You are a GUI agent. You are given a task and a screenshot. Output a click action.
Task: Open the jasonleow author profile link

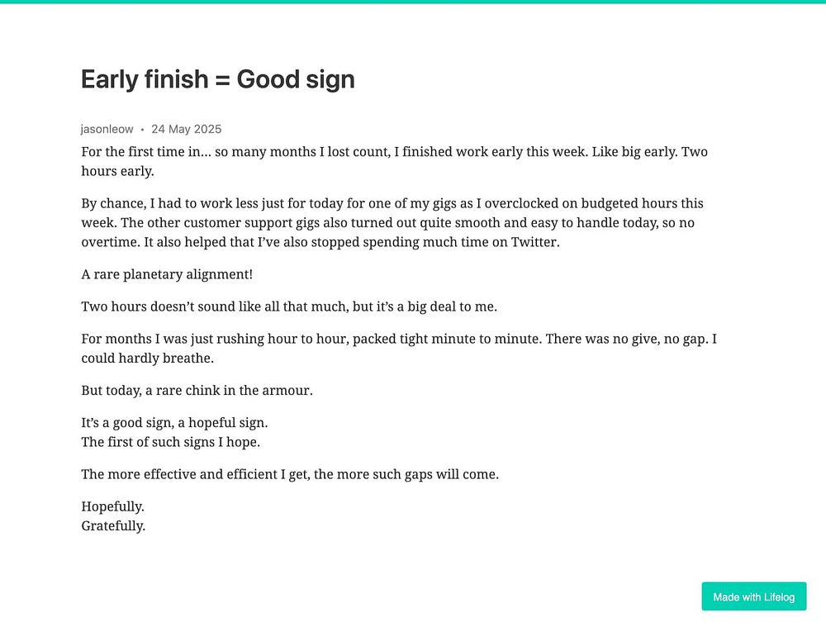pyautogui.click(x=107, y=129)
